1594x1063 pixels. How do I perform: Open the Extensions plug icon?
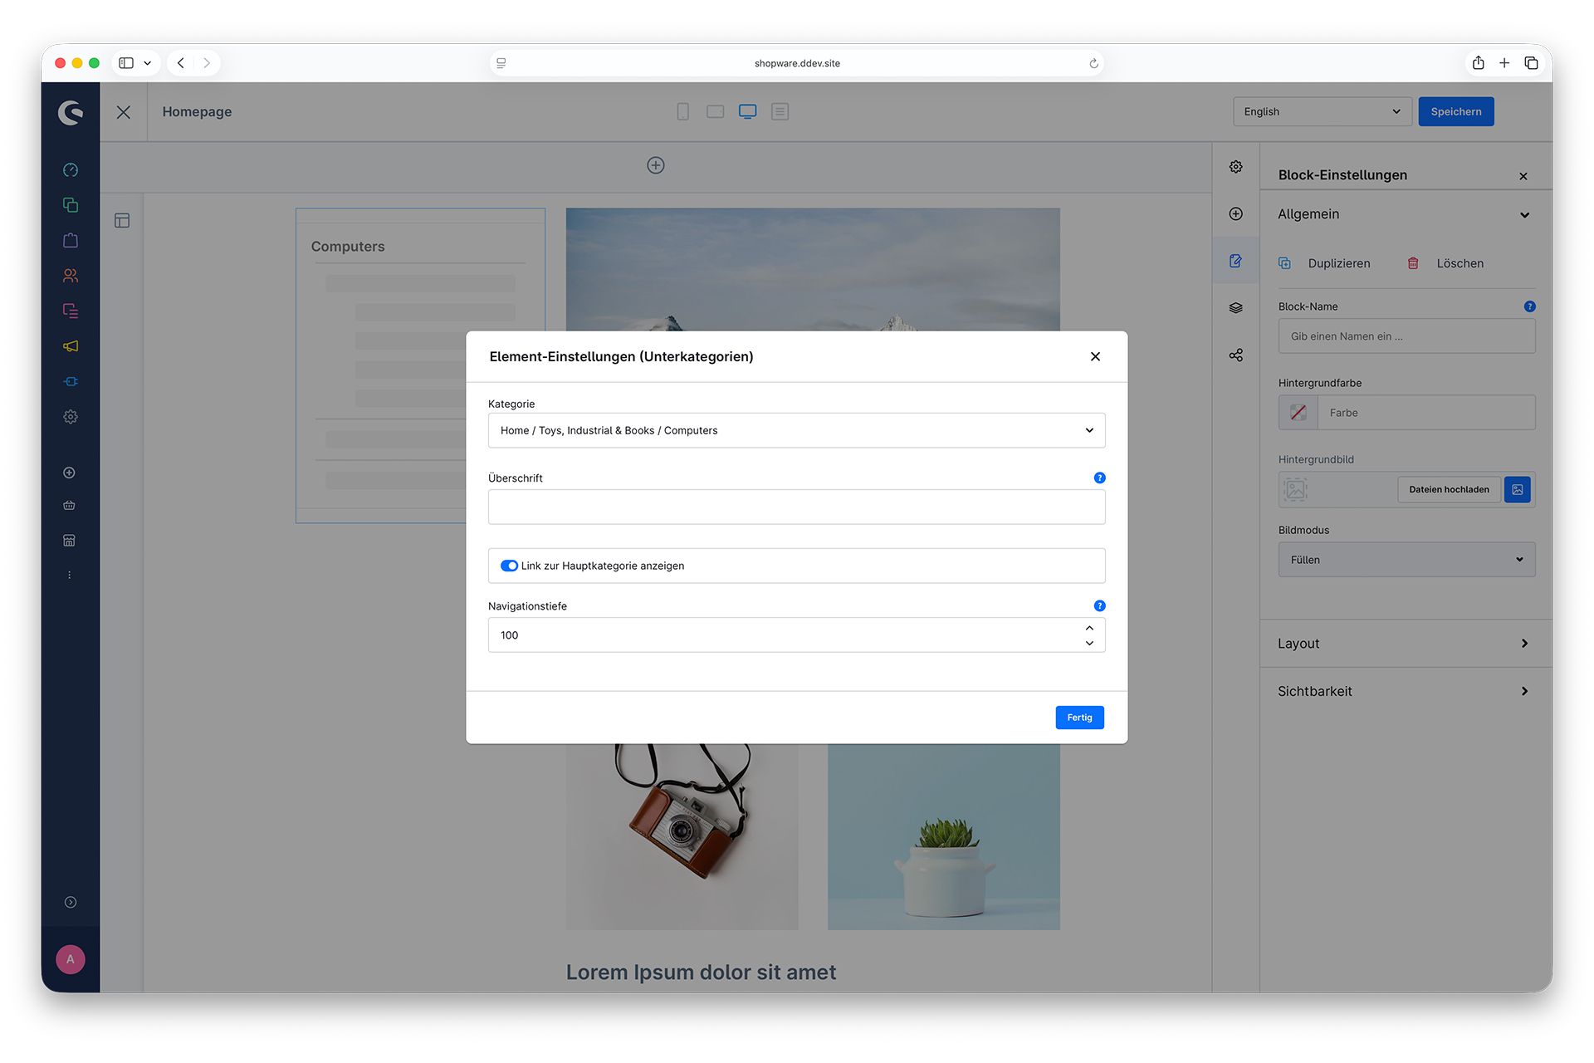71,381
